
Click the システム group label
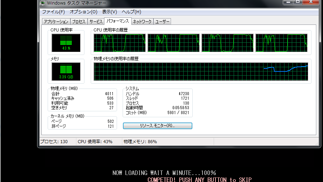pos(132,89)
